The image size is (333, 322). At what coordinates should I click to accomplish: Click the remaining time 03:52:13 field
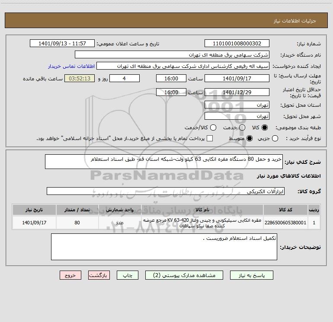coord(80,78)
